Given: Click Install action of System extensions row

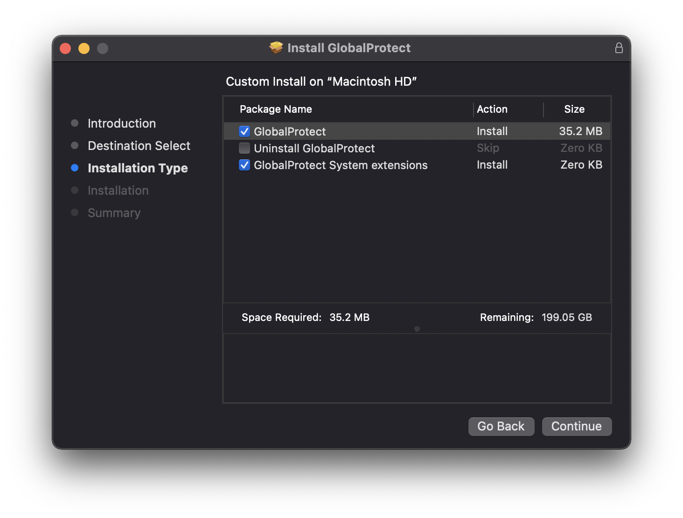Looking at the screenshot, I should tap(492, 165).
